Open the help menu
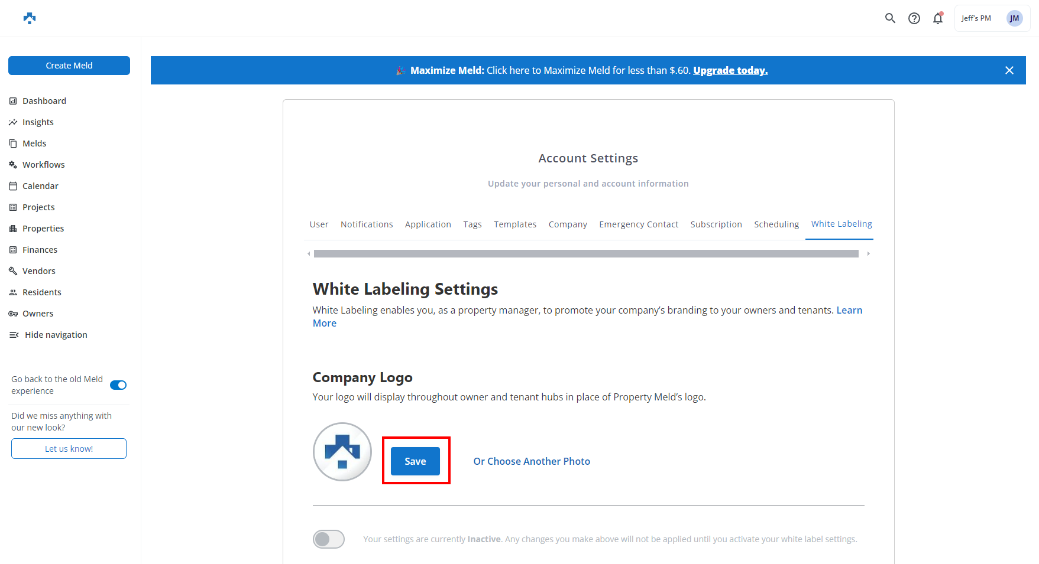1039x564 pixels. tap(914, 18)
